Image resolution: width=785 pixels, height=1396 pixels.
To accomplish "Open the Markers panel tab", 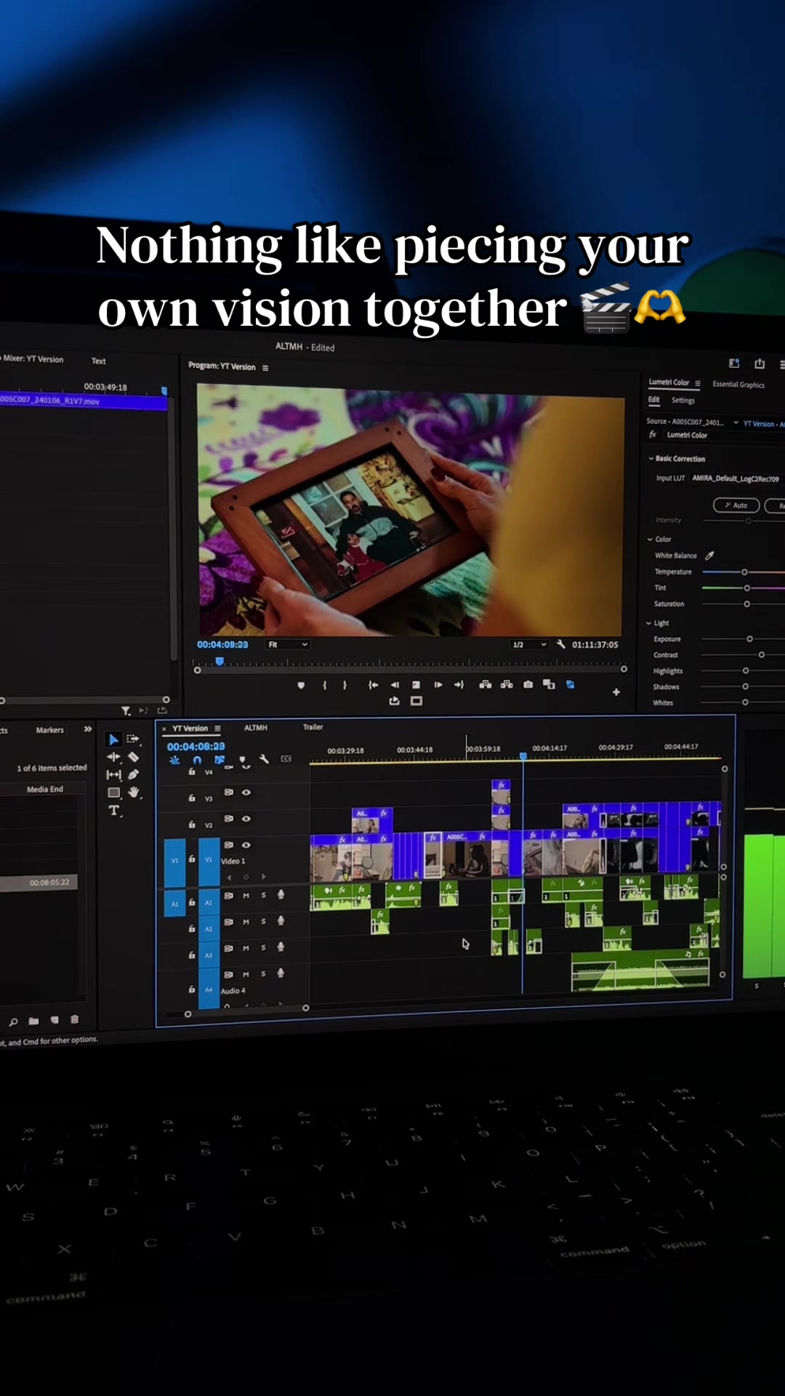I will coord(50,730).
